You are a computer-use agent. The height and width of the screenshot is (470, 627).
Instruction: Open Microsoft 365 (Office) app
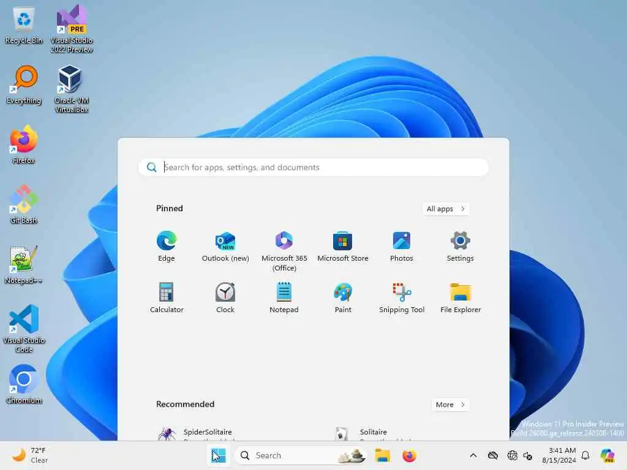(x=284, y=251)
